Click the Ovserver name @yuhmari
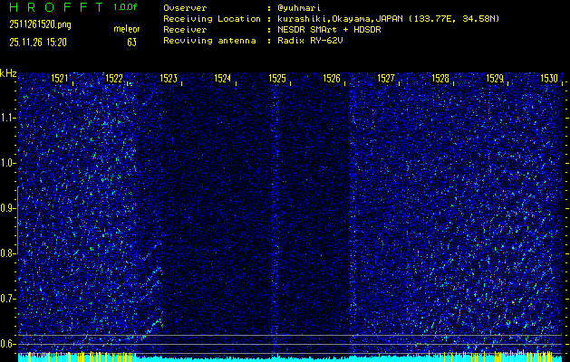Viewport: 570px width, 362px height. click(299, 8)
